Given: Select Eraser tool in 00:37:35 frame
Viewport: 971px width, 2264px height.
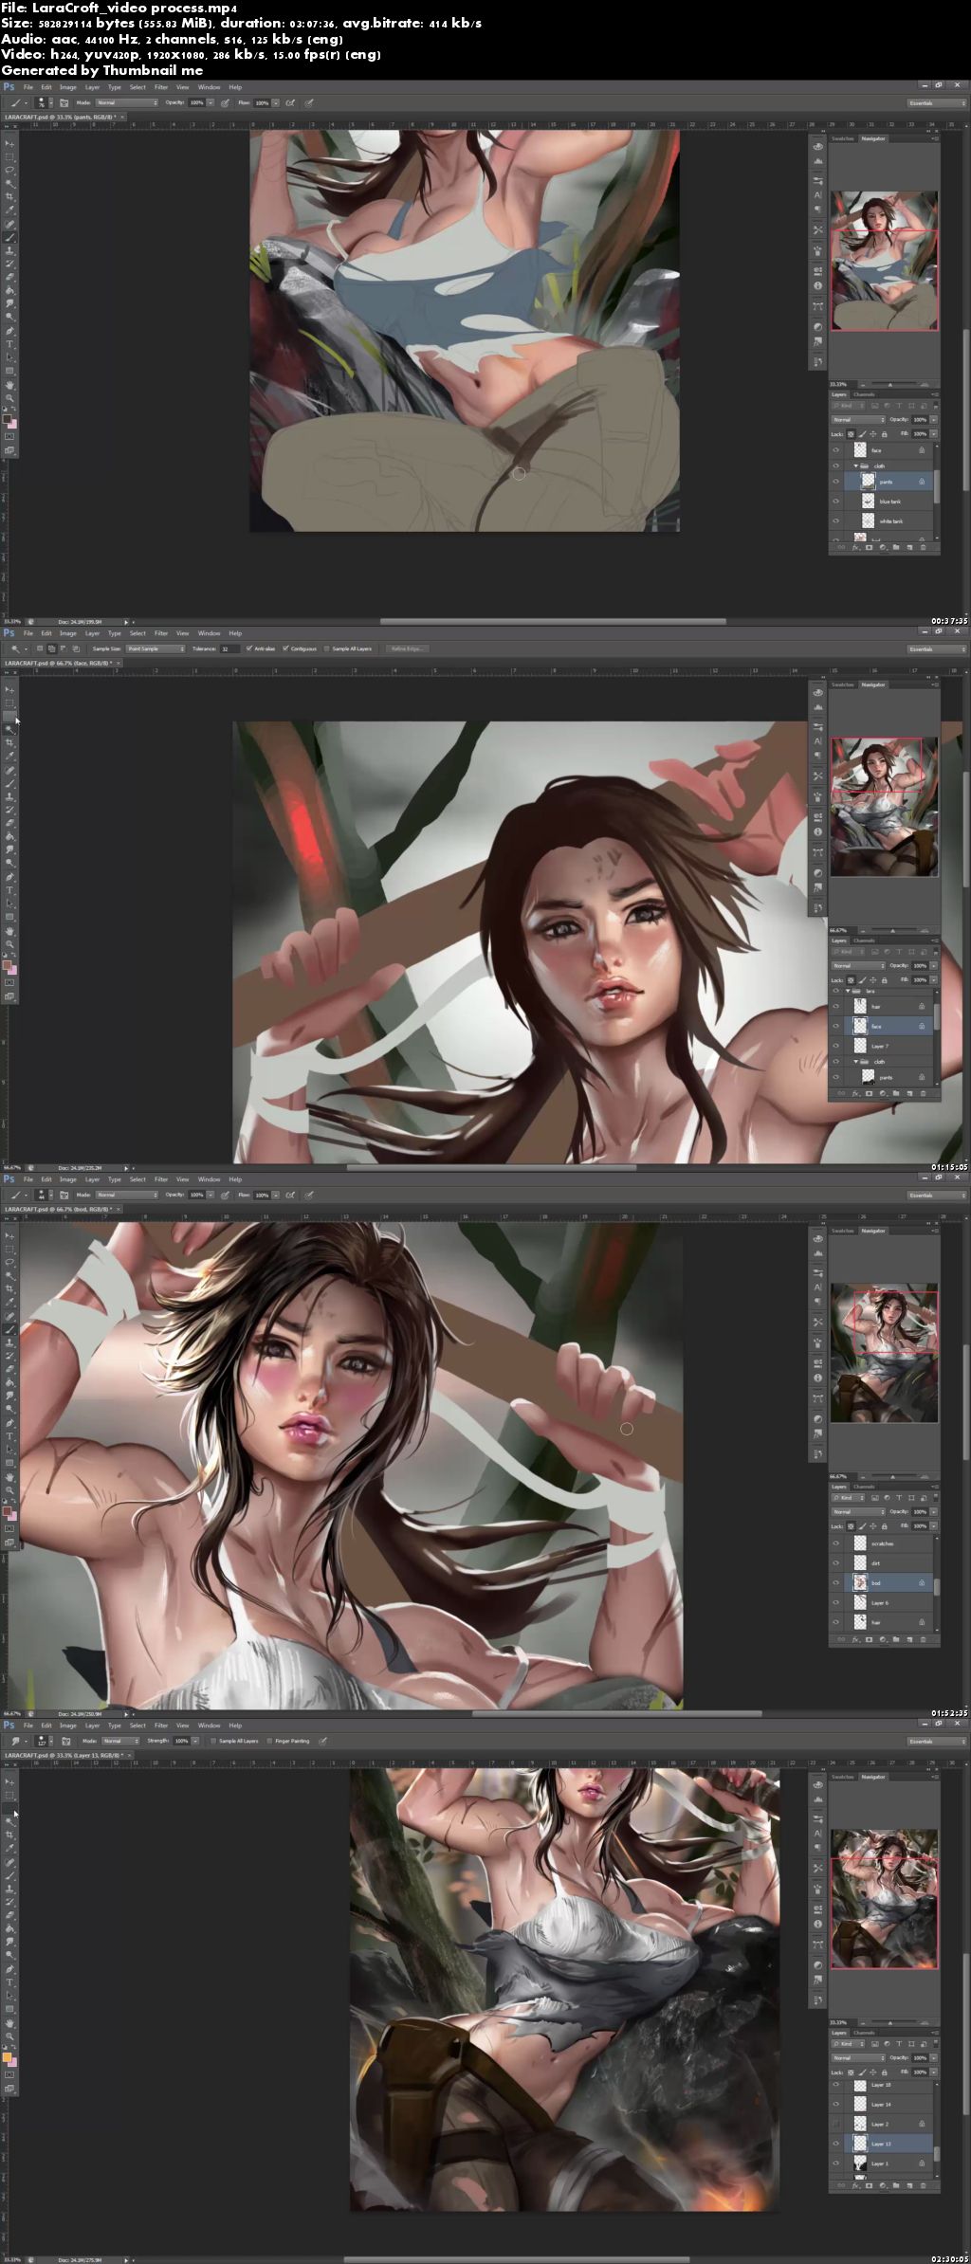Looking at the screenshot, I should [x=9, y=277].
